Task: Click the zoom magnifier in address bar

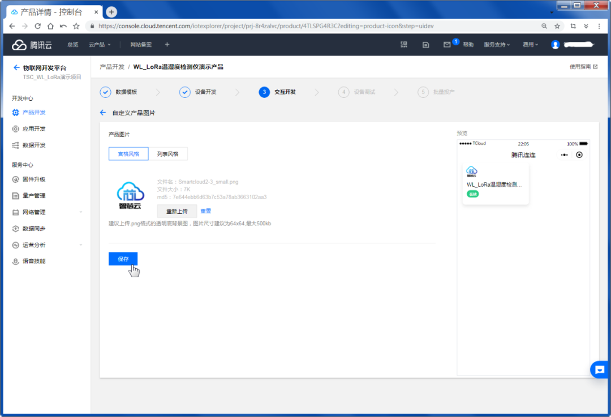Action: 544,26
